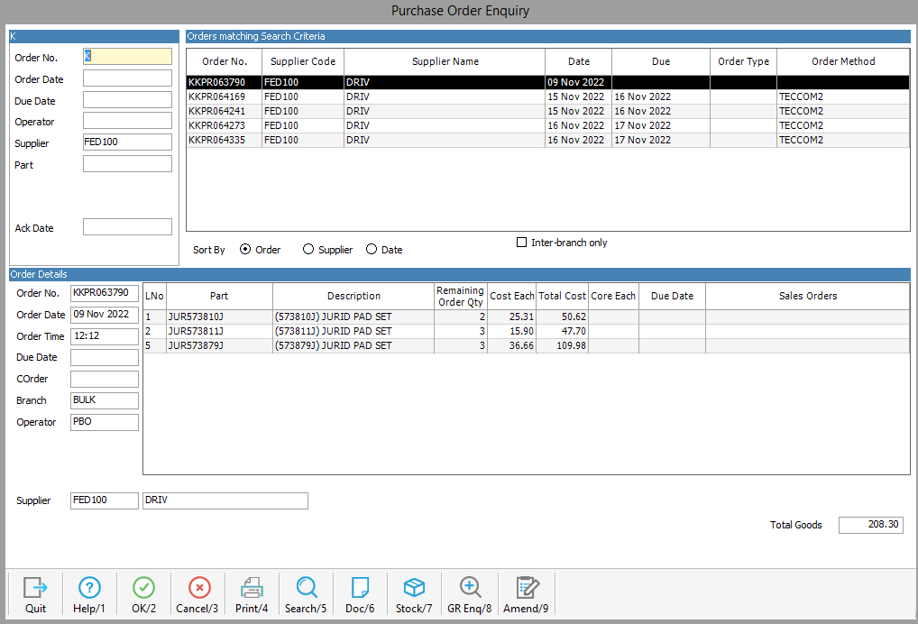The width and height of the screenshot is (918, 624).
Task: Select the Sort By Order radio button
Action: (245, 250)
